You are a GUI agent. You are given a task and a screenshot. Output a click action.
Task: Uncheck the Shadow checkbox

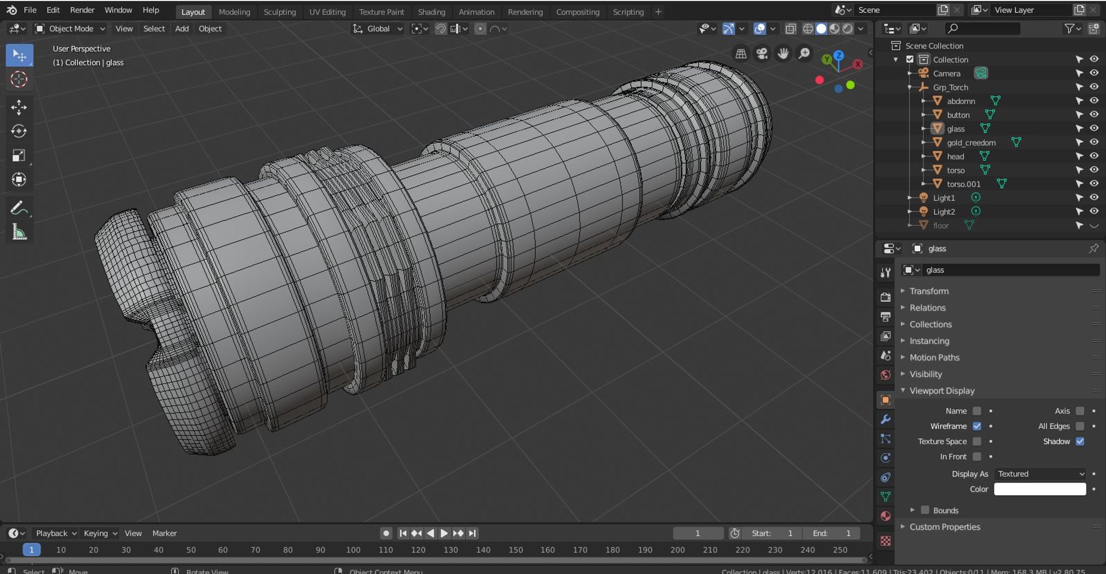click(1080, 441)
